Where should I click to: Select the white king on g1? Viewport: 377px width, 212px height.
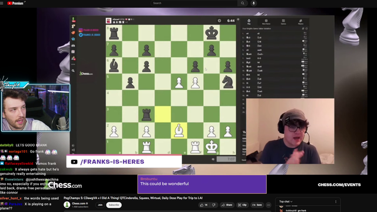pyautogui.click(x=211, y=147)
